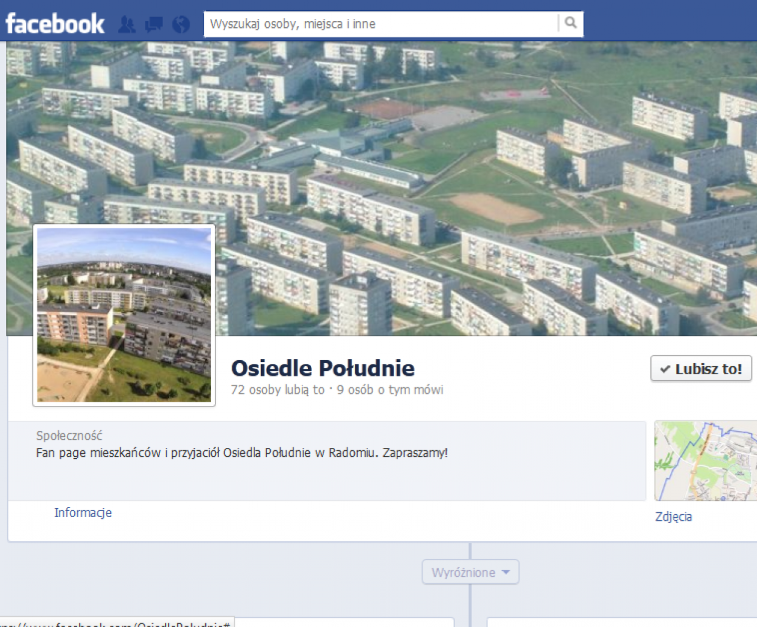The height and width of the screenshot is (627, 757).
Task: Toggle the Lubisz to! like button
Action: [701, 369]
